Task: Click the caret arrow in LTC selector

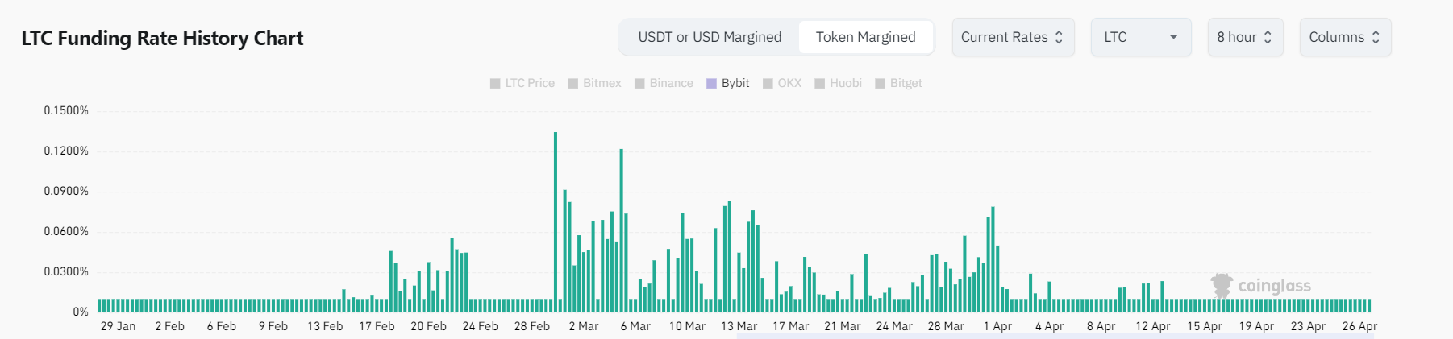Action: tap(1173, 37)
